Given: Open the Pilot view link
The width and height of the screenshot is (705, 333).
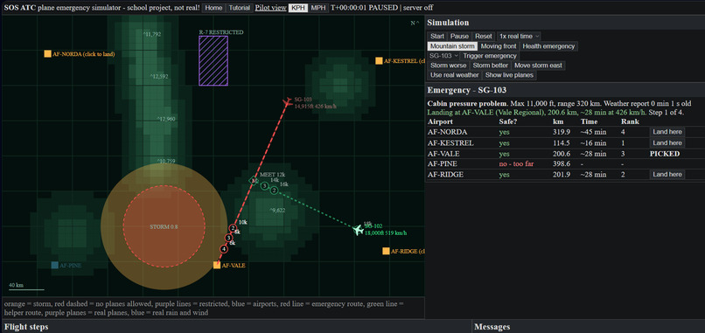Looking at the screenshot, I should (x=270, y=8).
